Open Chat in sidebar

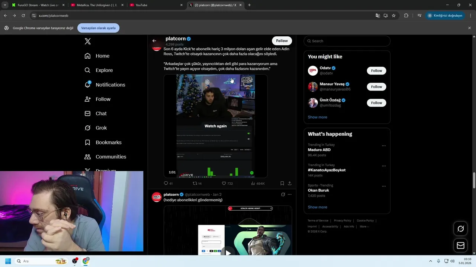tap(96, 113)
